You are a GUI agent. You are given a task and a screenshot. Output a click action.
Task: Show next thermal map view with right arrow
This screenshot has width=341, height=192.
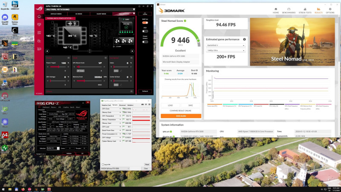(132, 51)
